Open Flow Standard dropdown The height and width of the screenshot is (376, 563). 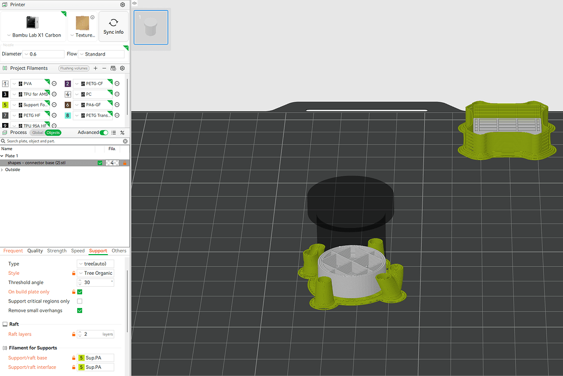pyautogui.click(x=101, y=54)
